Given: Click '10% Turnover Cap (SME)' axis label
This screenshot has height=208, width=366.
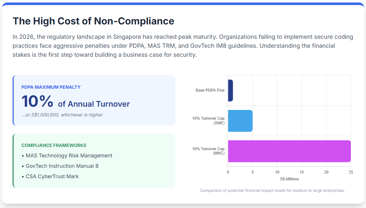Looking at the screenshot, I should pos(208,121).
